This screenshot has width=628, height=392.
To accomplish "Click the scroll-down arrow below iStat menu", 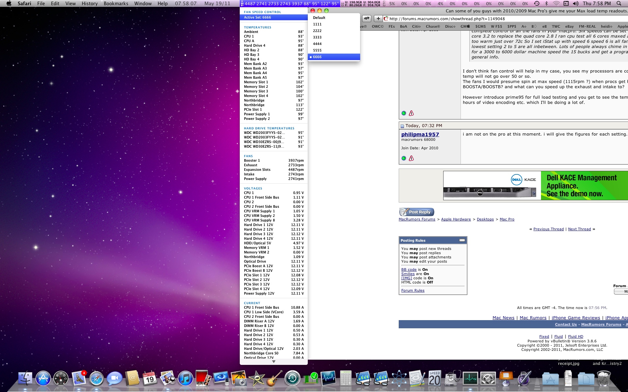I will pos(274,362).
